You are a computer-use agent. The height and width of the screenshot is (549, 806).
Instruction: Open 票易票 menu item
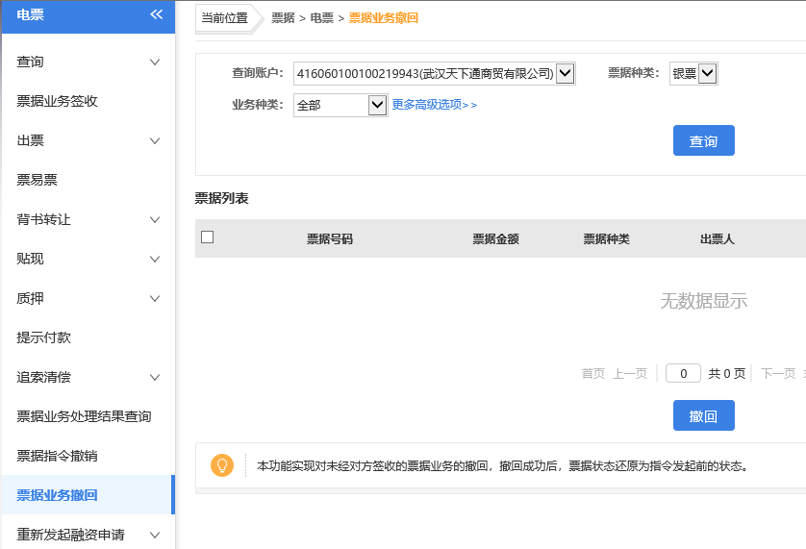(x=38, y=180)
